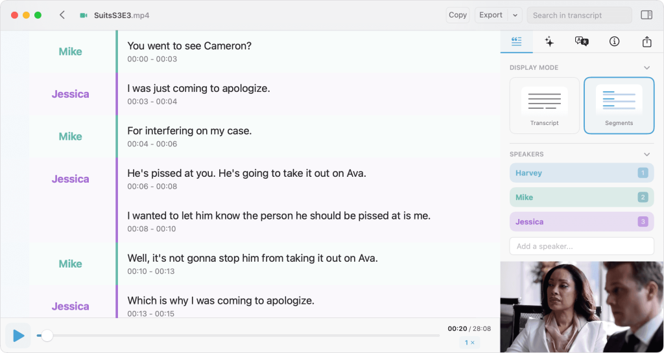Open the transcript segments panel tab
Screen dimensions: 664x353
[516, 41]
